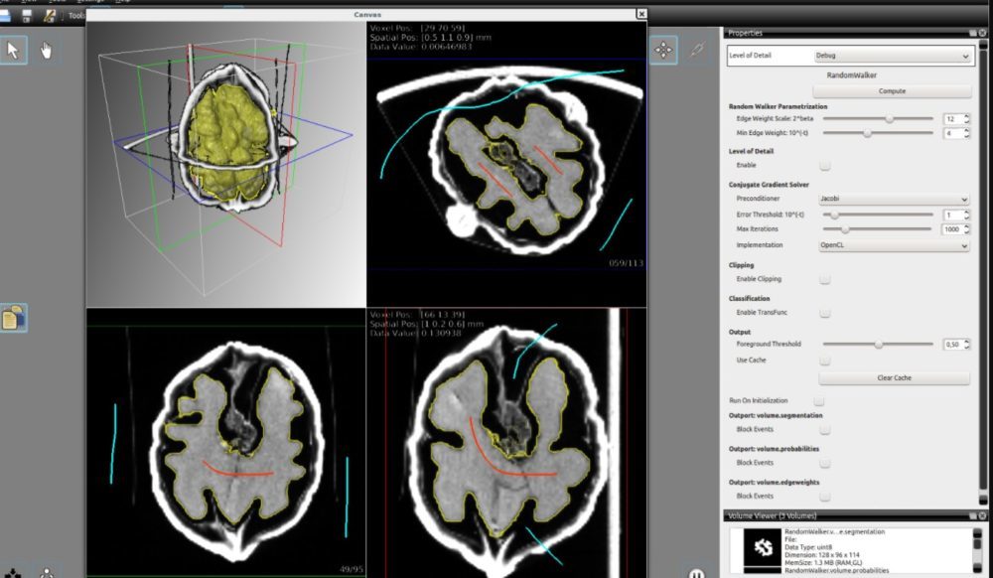Open the Implementation OpenCL dropdown
993x578 pixels.
tap(893, 245)
